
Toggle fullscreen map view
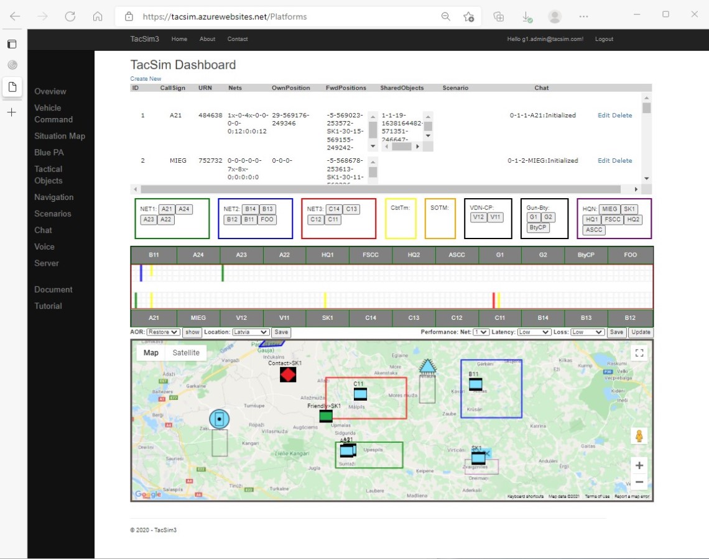tap(639, 353)
